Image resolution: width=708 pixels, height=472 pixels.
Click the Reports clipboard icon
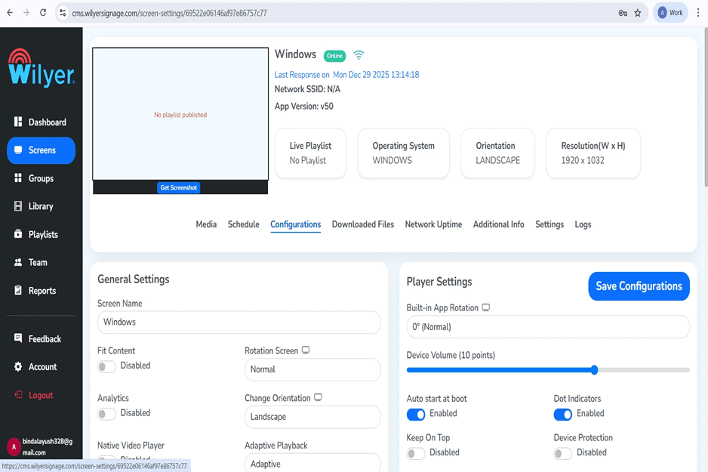(x=18, y=290)
